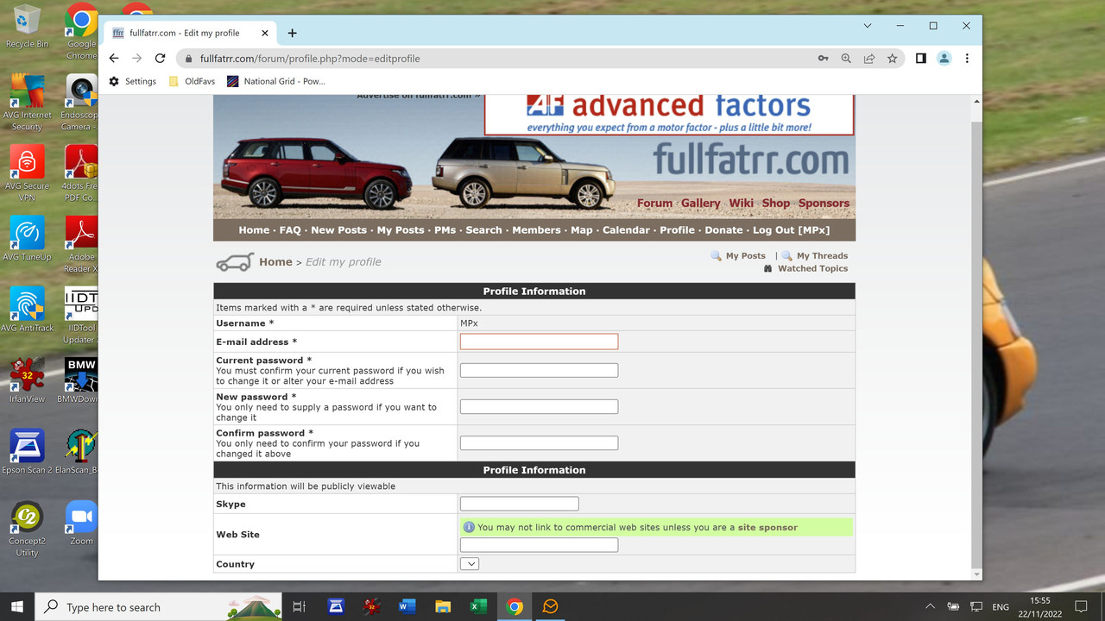Click the Windows Start button
1105x621 pixels.
[x=17, y=606]
